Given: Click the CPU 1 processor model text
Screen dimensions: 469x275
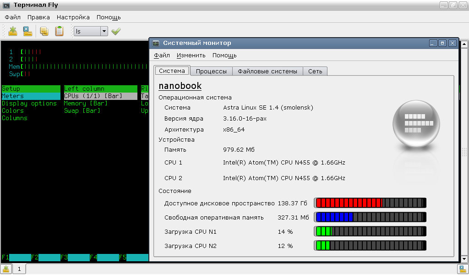Looking at the screenshot, I should [284, 163].
